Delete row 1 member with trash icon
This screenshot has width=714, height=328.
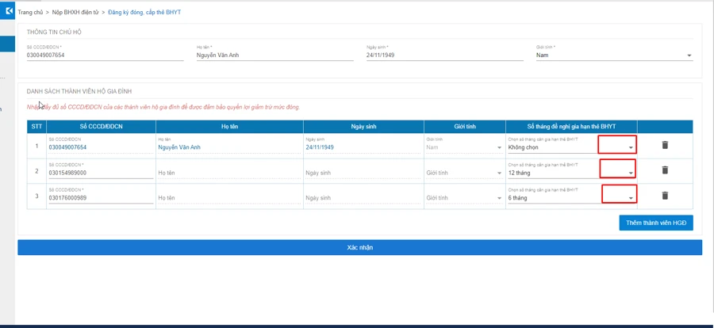coord(665,145)
